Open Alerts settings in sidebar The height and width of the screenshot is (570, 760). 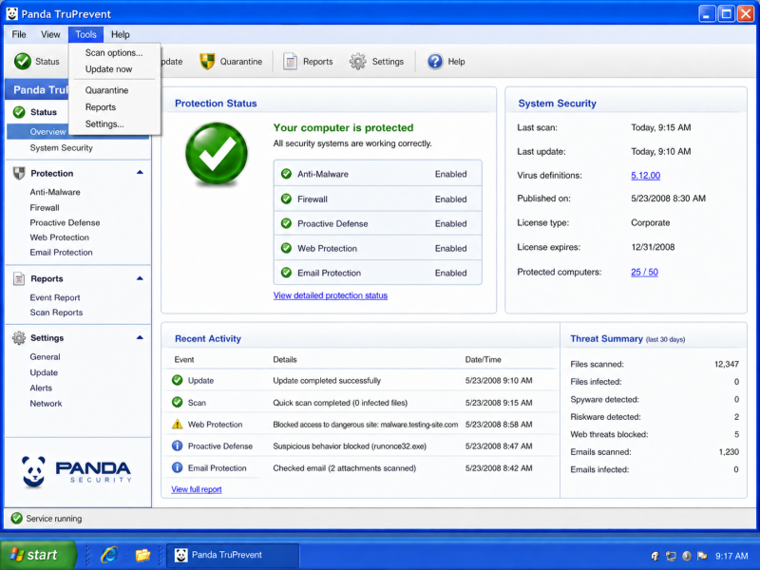41,388
